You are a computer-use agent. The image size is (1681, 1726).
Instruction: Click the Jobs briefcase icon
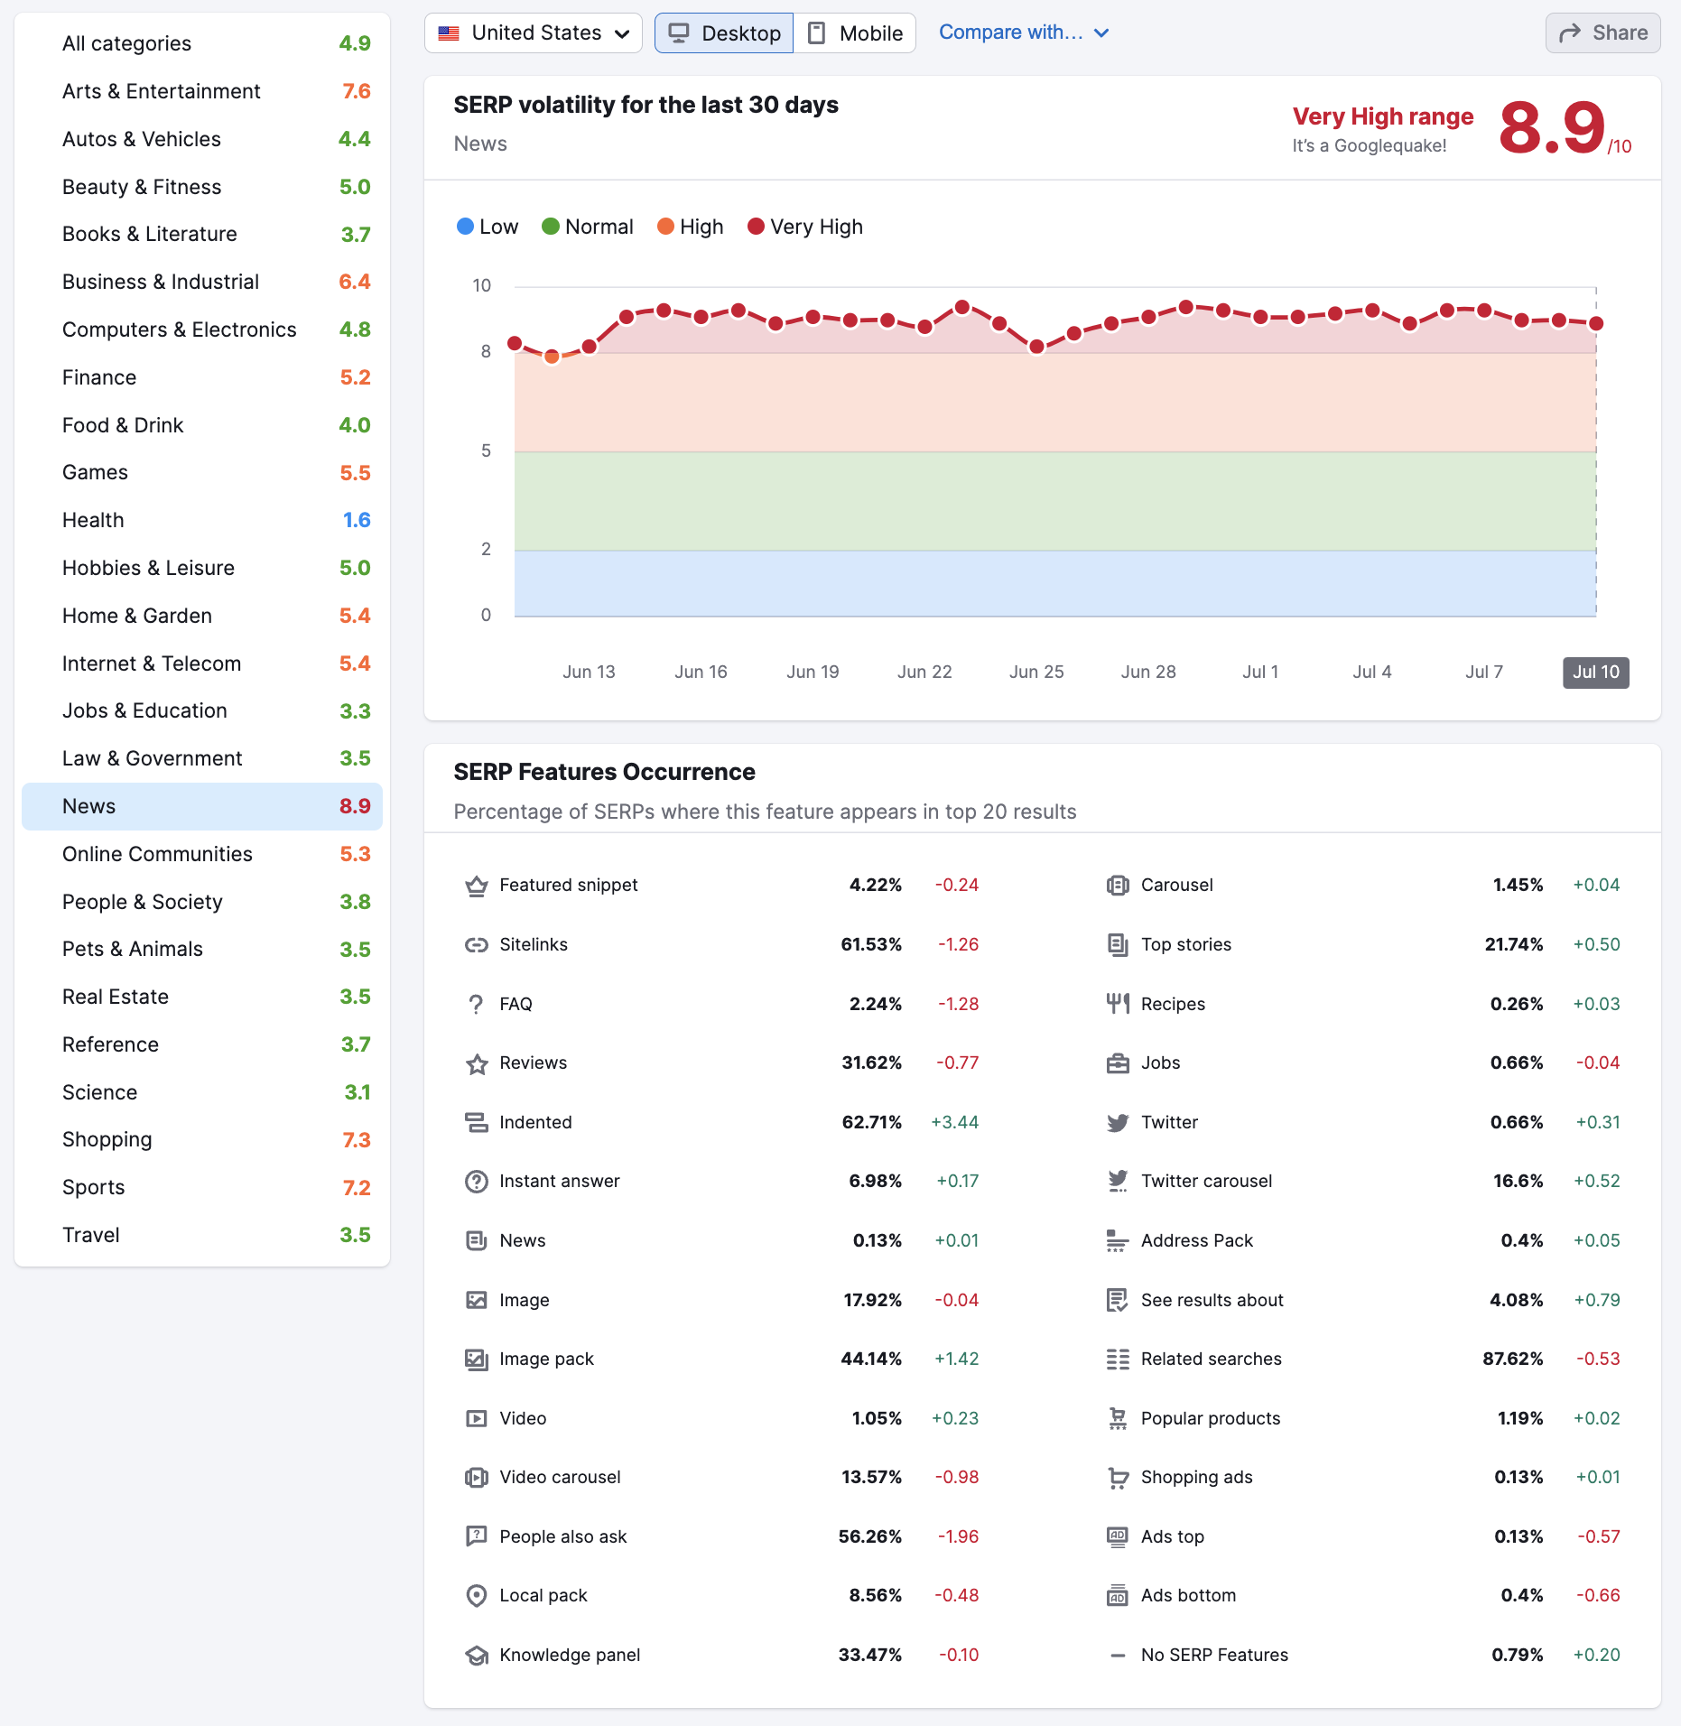pos(1118,1063)
